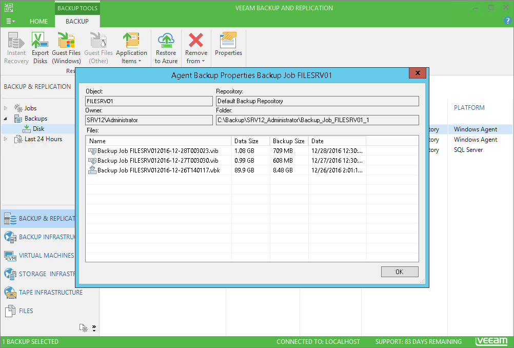Click the 89.9 GB data size cell
Image resolution: width=514 pixels, height=348 pixels.
coord(244,170)
